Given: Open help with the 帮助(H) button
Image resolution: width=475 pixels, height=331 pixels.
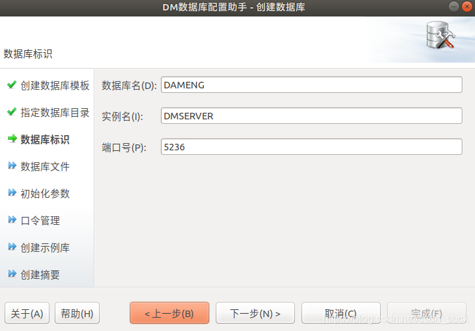Looking at the screenshot, I should [77, 313].
